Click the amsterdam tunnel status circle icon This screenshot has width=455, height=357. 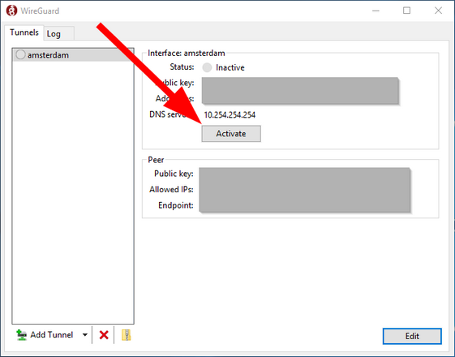[x=20, y=54]
